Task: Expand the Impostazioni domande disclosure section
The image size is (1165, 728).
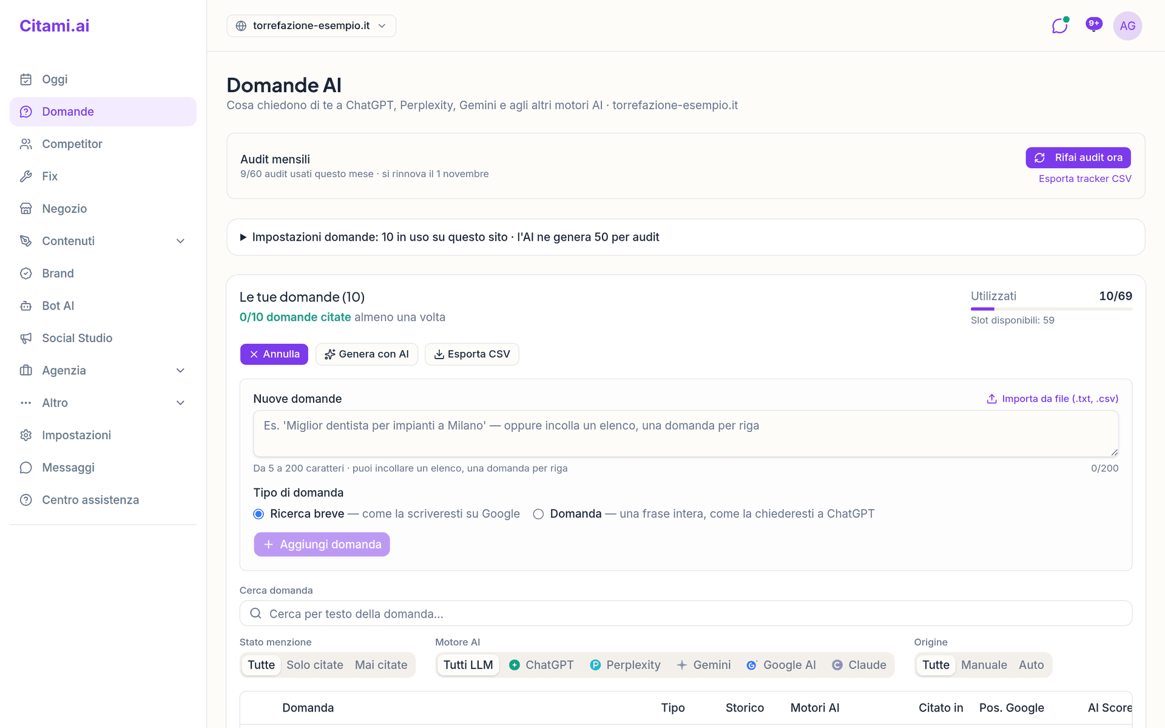Action: (x=686, y=237)
